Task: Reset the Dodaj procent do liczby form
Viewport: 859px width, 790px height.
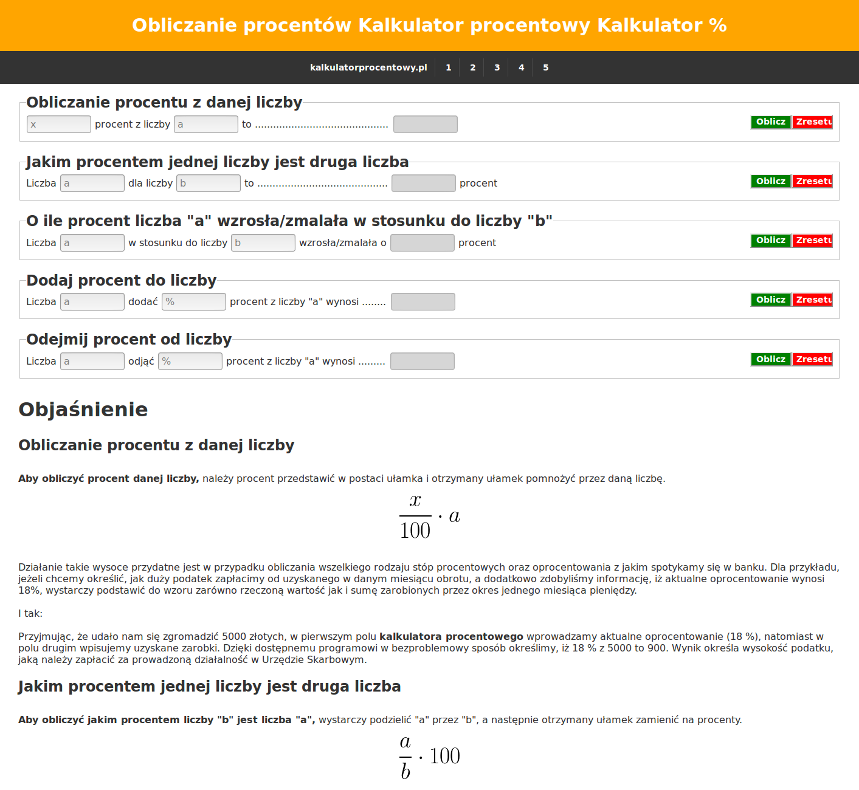Action: point(813,300)
